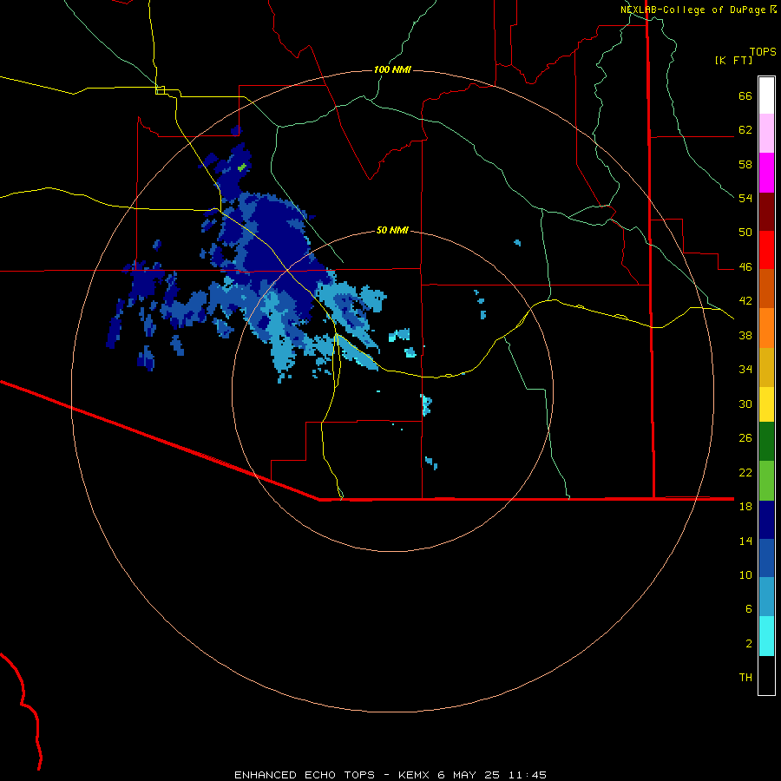The width and height of the screenshot is (781, 781).
Task: Click the legend value '18'
Action: [745, 507]
